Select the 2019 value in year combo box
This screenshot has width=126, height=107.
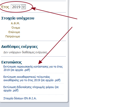16,7
